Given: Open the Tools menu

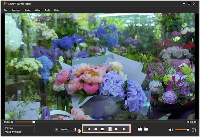Looking at the screenshot, I should (x=47, y=10).
